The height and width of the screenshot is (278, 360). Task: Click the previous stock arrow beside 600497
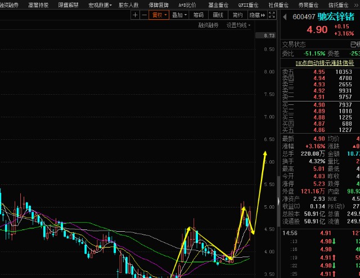click(x=285, y=16)
